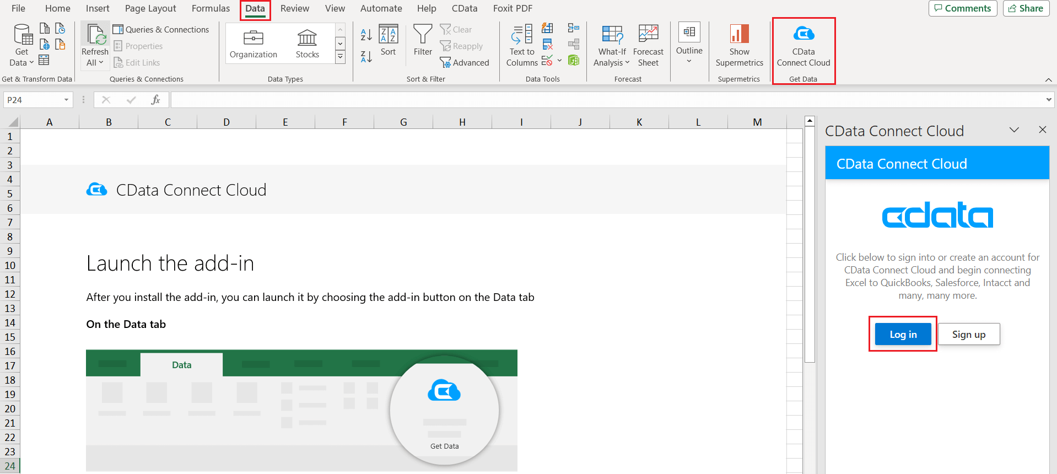Collapse the ribbon with the chevron

(1048, 80)
